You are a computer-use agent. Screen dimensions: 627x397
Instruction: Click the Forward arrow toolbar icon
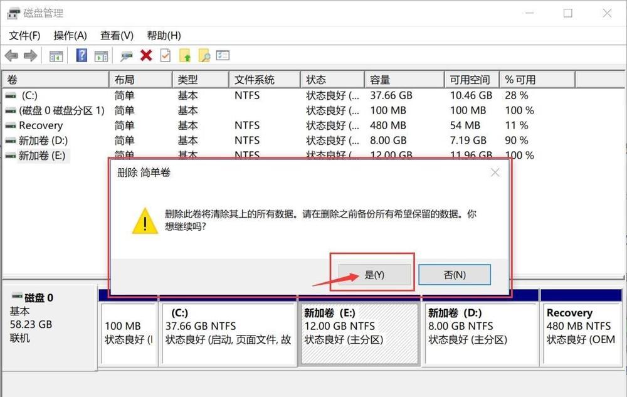[x=30, y=56]
